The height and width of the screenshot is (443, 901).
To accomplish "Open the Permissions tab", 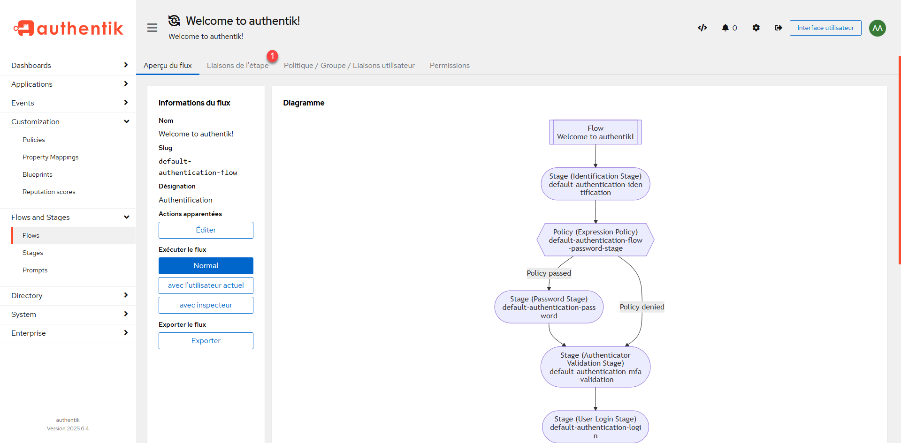I will pyautogui.click(x=449, y=65).
